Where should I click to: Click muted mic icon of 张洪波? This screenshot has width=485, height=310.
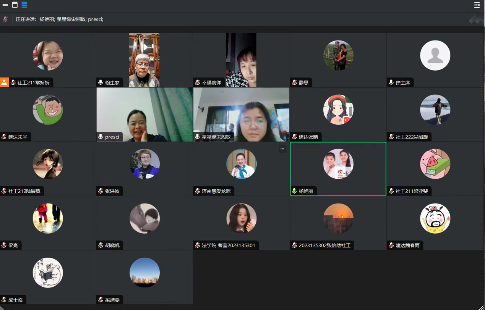click(101, 191)
